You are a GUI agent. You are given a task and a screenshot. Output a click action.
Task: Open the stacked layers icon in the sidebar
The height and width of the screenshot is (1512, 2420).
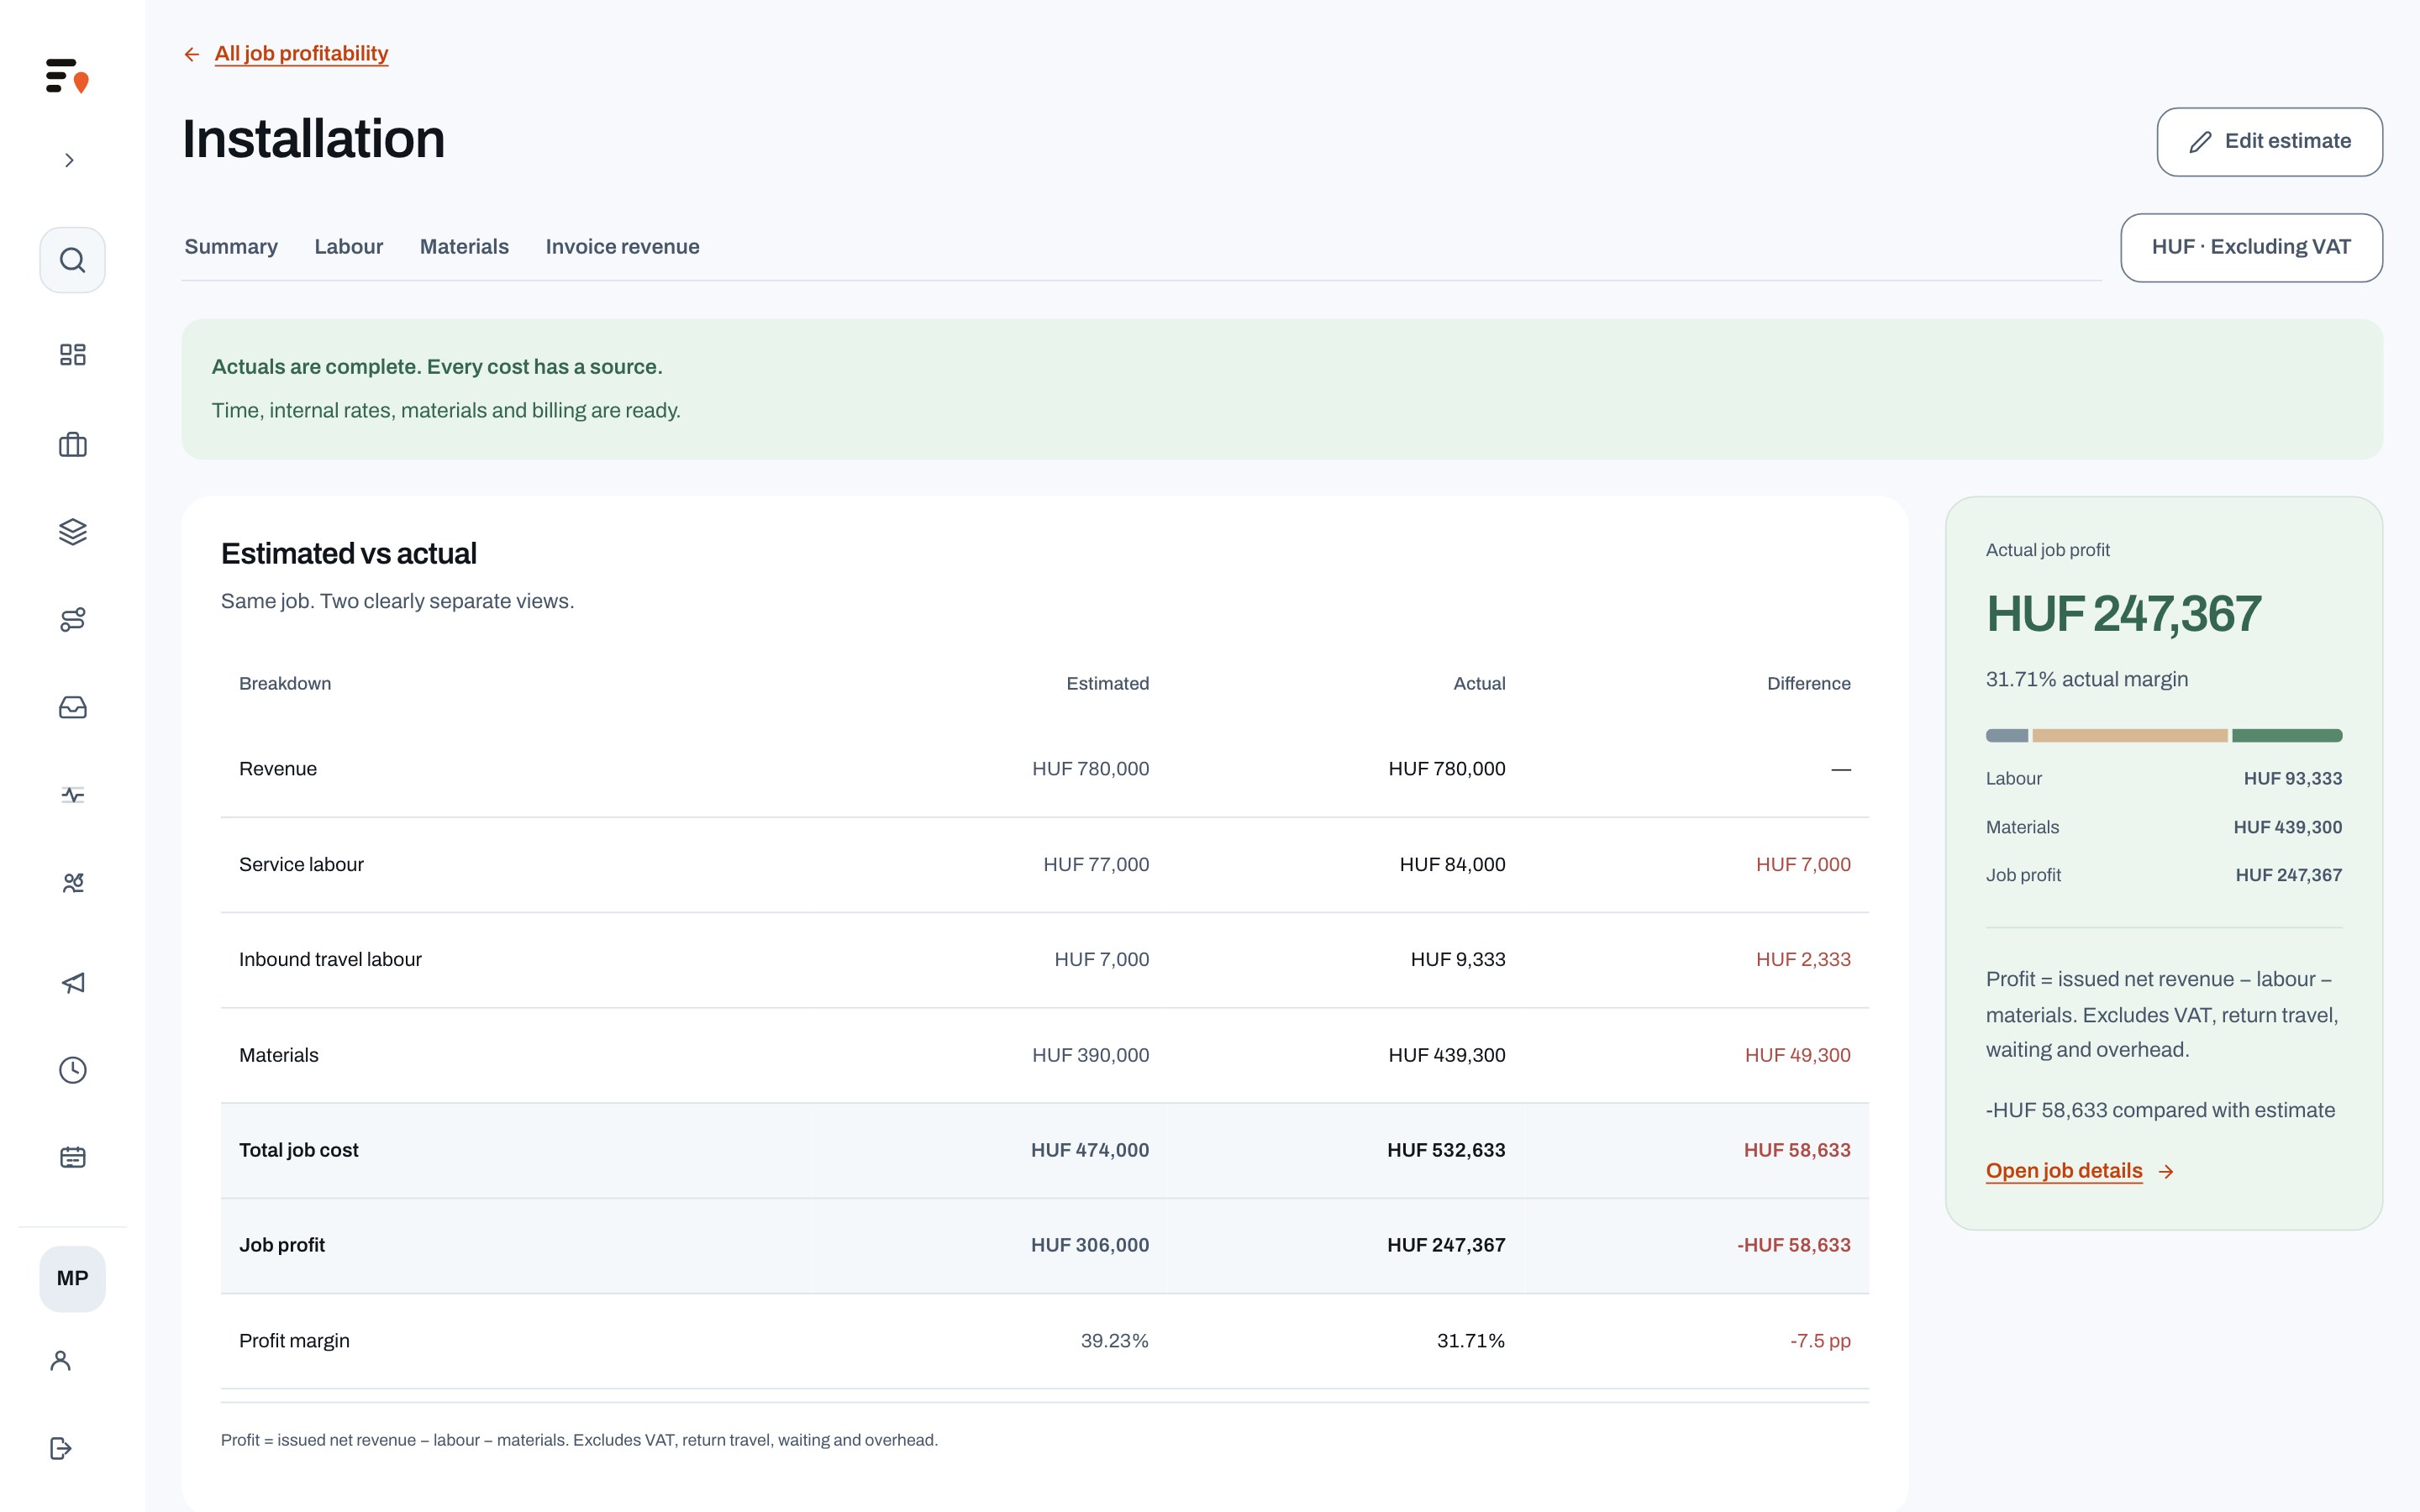(x=72, y=531)
